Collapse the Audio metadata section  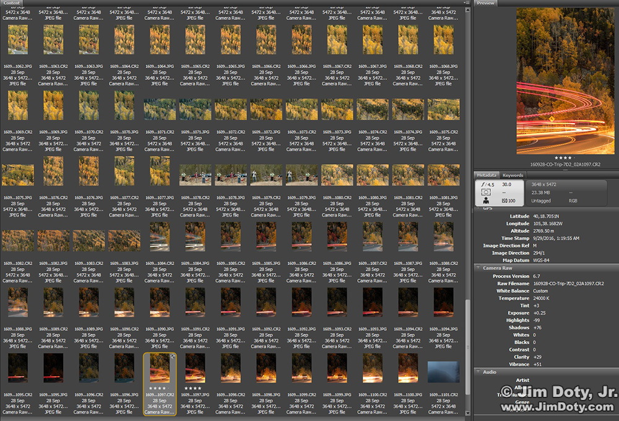click(478, 371)
